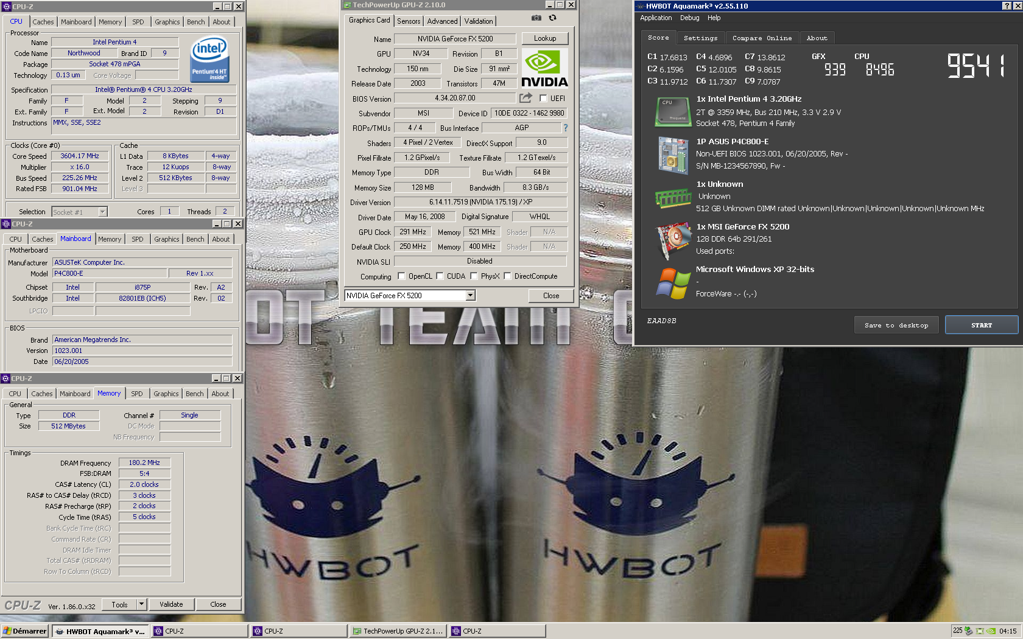Click the ASUS motherboard icon in Aquamark
Screen dimensions: 1023x639
672,155
